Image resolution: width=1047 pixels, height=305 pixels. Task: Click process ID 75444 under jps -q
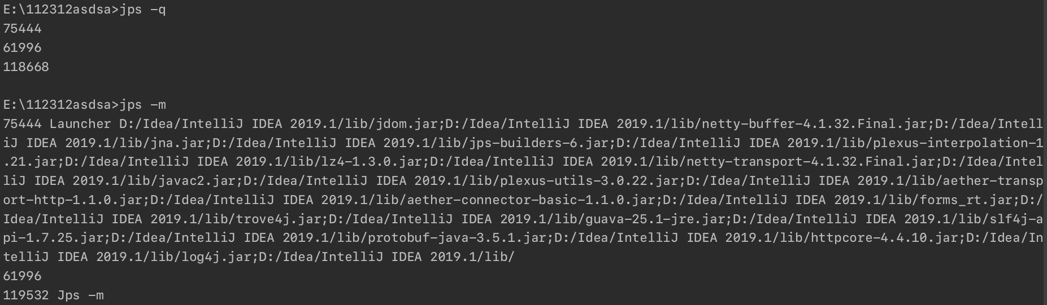(x=23, y=29)
